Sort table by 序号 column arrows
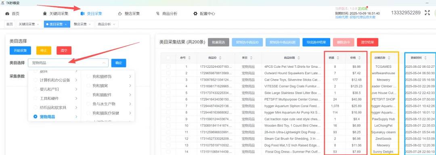This screenshot has width=436, height=155. [x=190, y=58]
